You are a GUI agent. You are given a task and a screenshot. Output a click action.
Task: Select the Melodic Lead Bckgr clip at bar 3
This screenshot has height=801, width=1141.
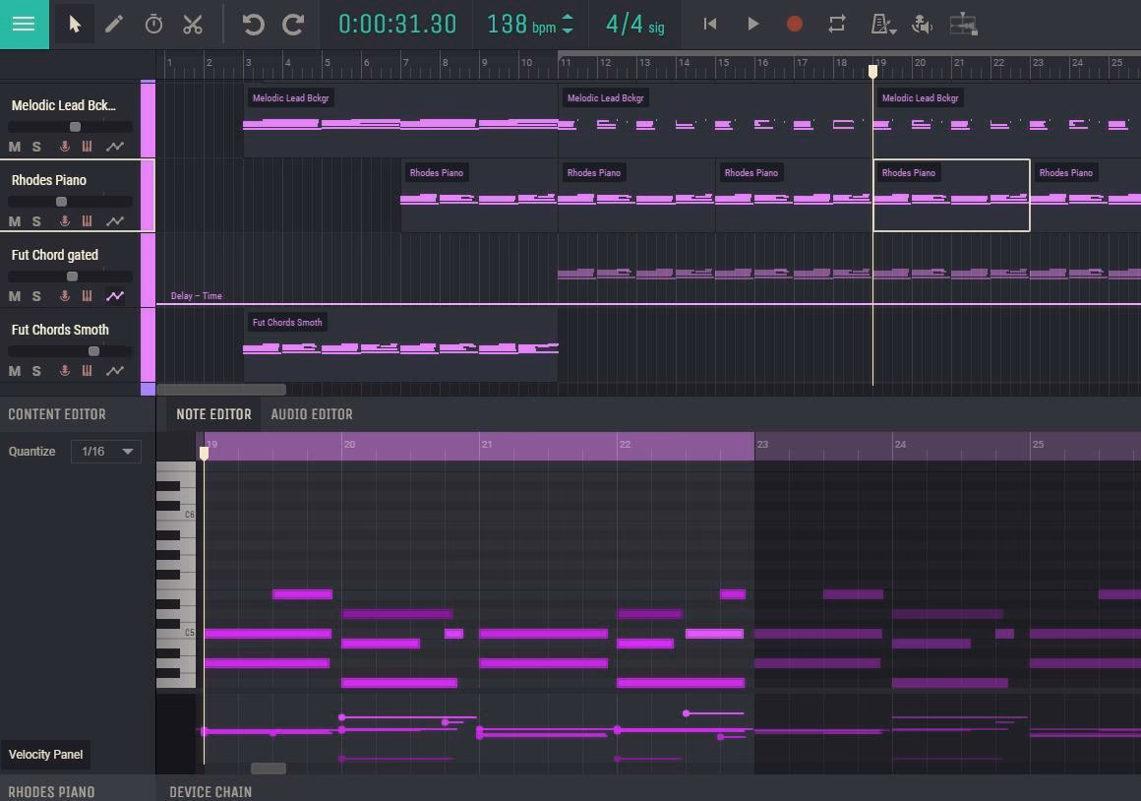[400, 119]
